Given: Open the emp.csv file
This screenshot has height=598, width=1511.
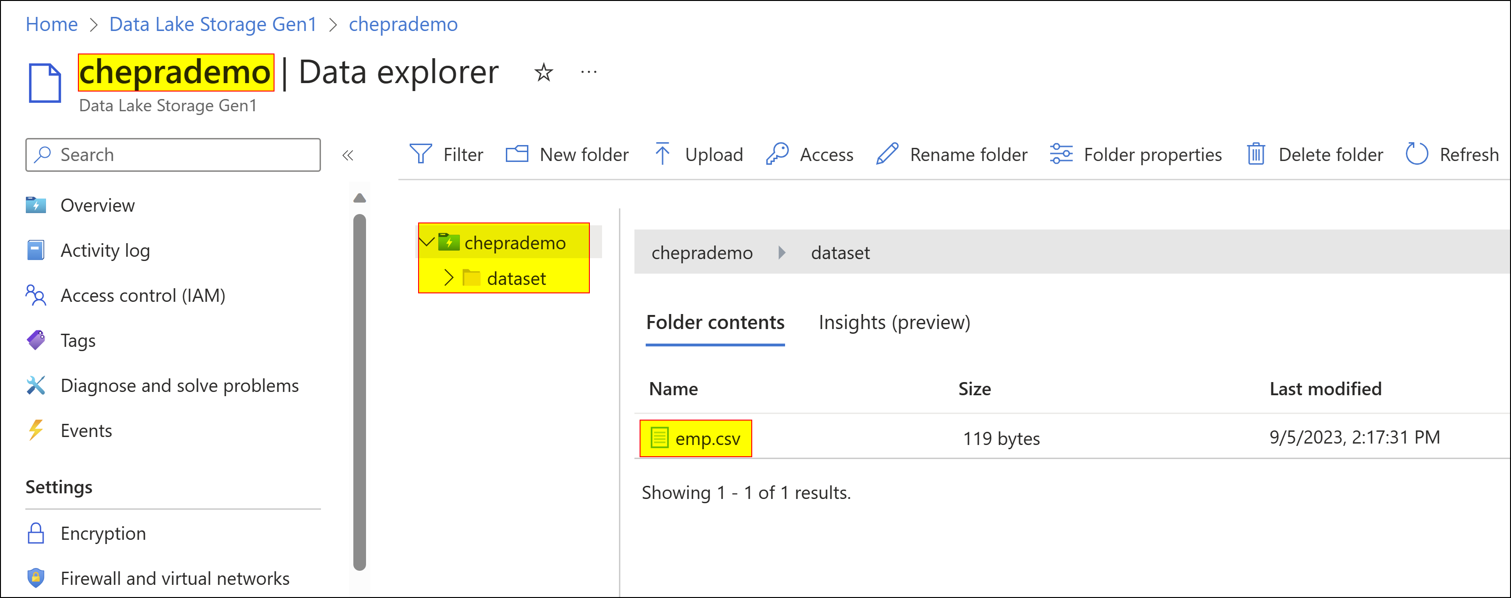Looking at the screenshot, I should coord(707,438).
